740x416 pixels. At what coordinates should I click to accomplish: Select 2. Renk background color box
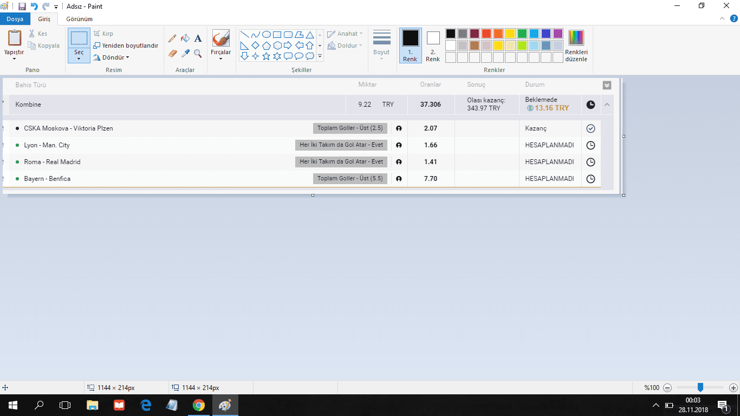coord(433,45)
